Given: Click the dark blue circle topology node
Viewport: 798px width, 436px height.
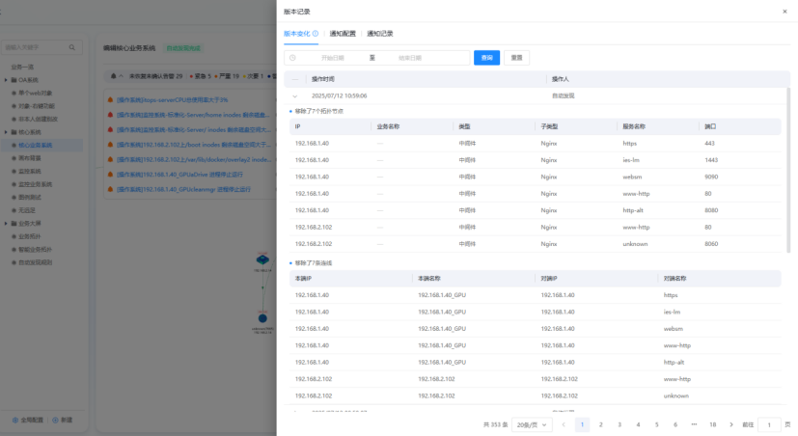Looking at the screenshot, I should click(x=262, y=318).
